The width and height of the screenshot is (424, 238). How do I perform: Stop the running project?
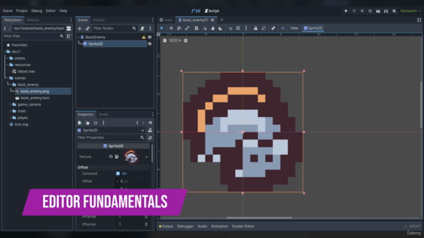[x=362, y=11]
